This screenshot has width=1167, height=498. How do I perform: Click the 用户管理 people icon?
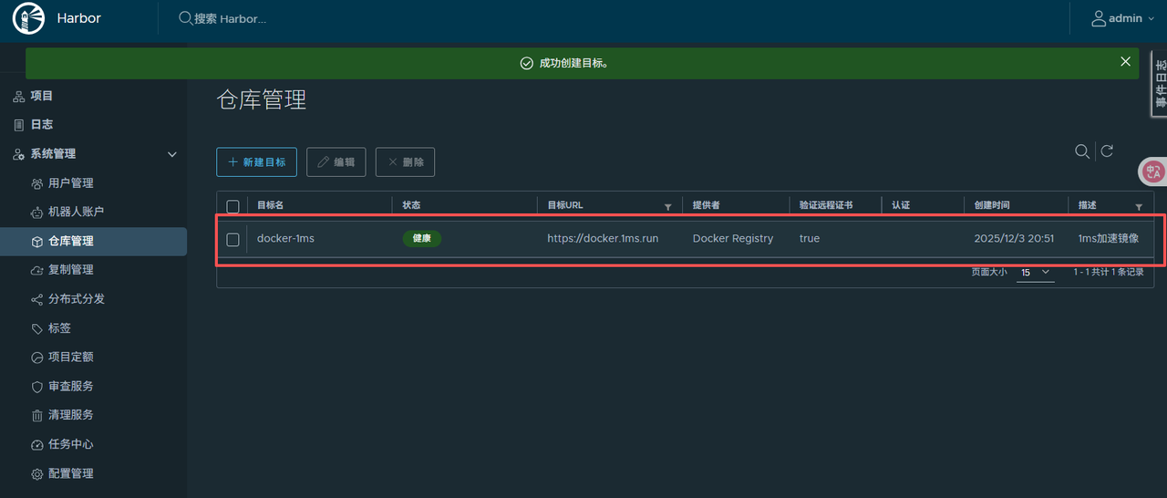click(37, 183)
